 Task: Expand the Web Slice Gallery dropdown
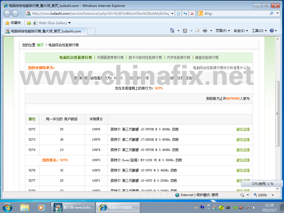click(x=69, y=23)
